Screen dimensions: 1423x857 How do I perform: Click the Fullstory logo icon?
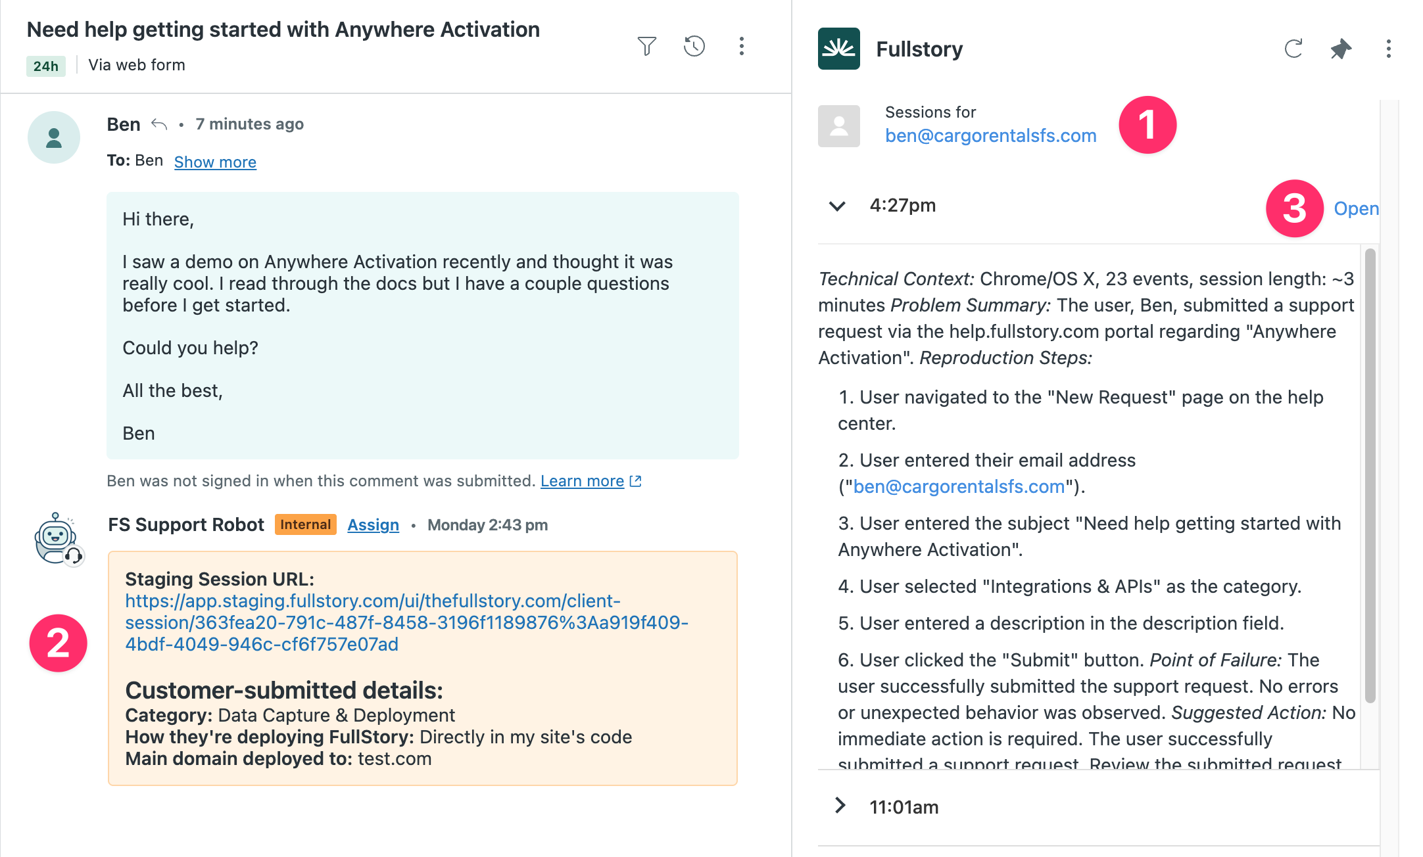838,49
